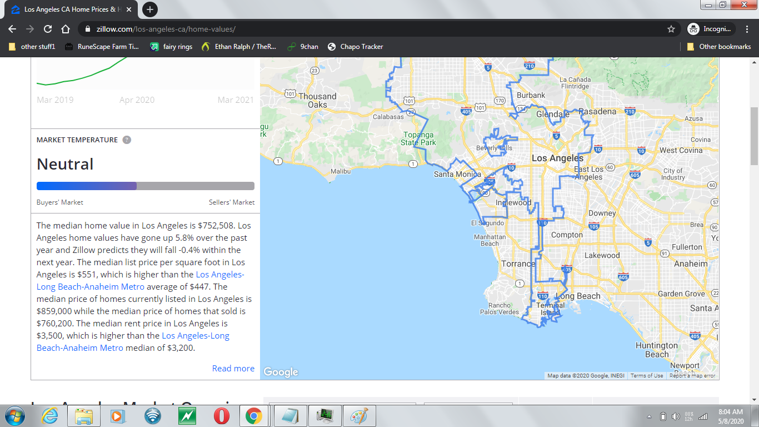Click the Burbank label on the map

tap(531, 95)
